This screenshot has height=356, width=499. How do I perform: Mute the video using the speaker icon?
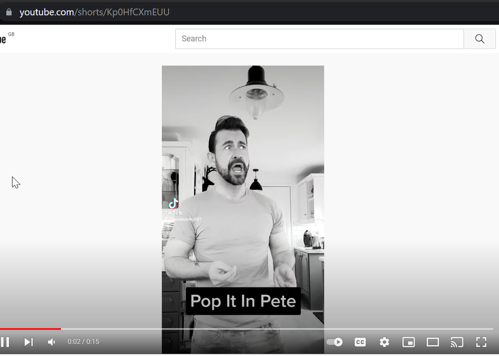tap(51, 342)
